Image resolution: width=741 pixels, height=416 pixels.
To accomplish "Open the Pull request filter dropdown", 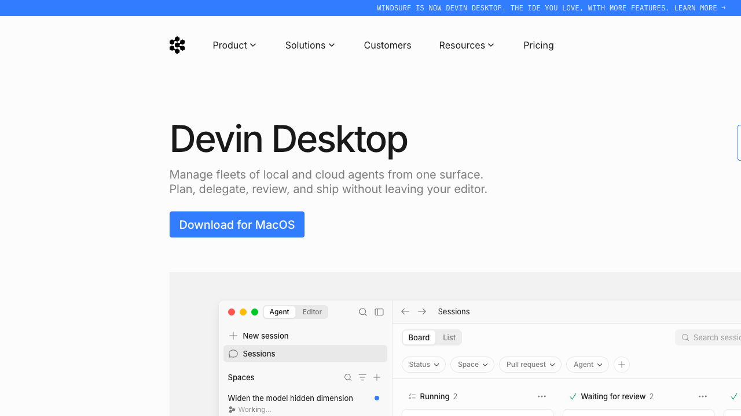I will click(x=530, y=365).
